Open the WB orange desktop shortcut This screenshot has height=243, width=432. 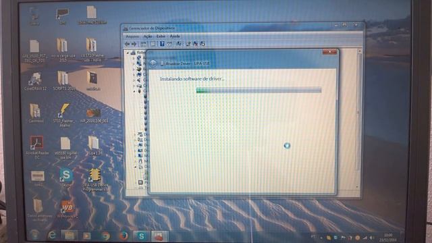click(x=67, y=209)
